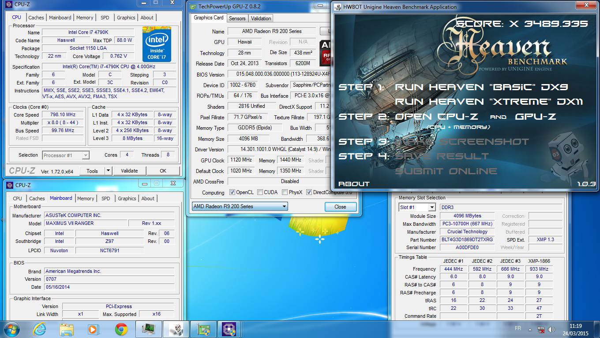
Task: Toggle the PhysX checkbox in GPU-Z
Action: (285, 192)
